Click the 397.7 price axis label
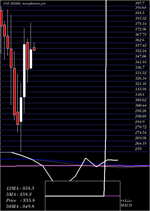 pyautogui.click(x=140, y=4)
